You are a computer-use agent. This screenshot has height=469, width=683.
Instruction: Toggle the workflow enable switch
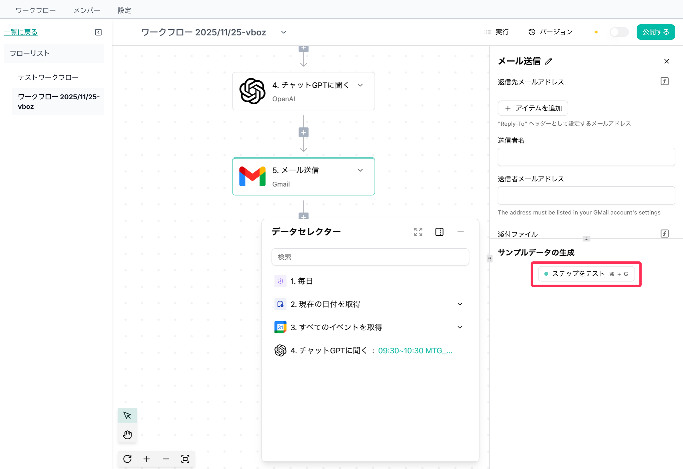click(x=619, y=32)
